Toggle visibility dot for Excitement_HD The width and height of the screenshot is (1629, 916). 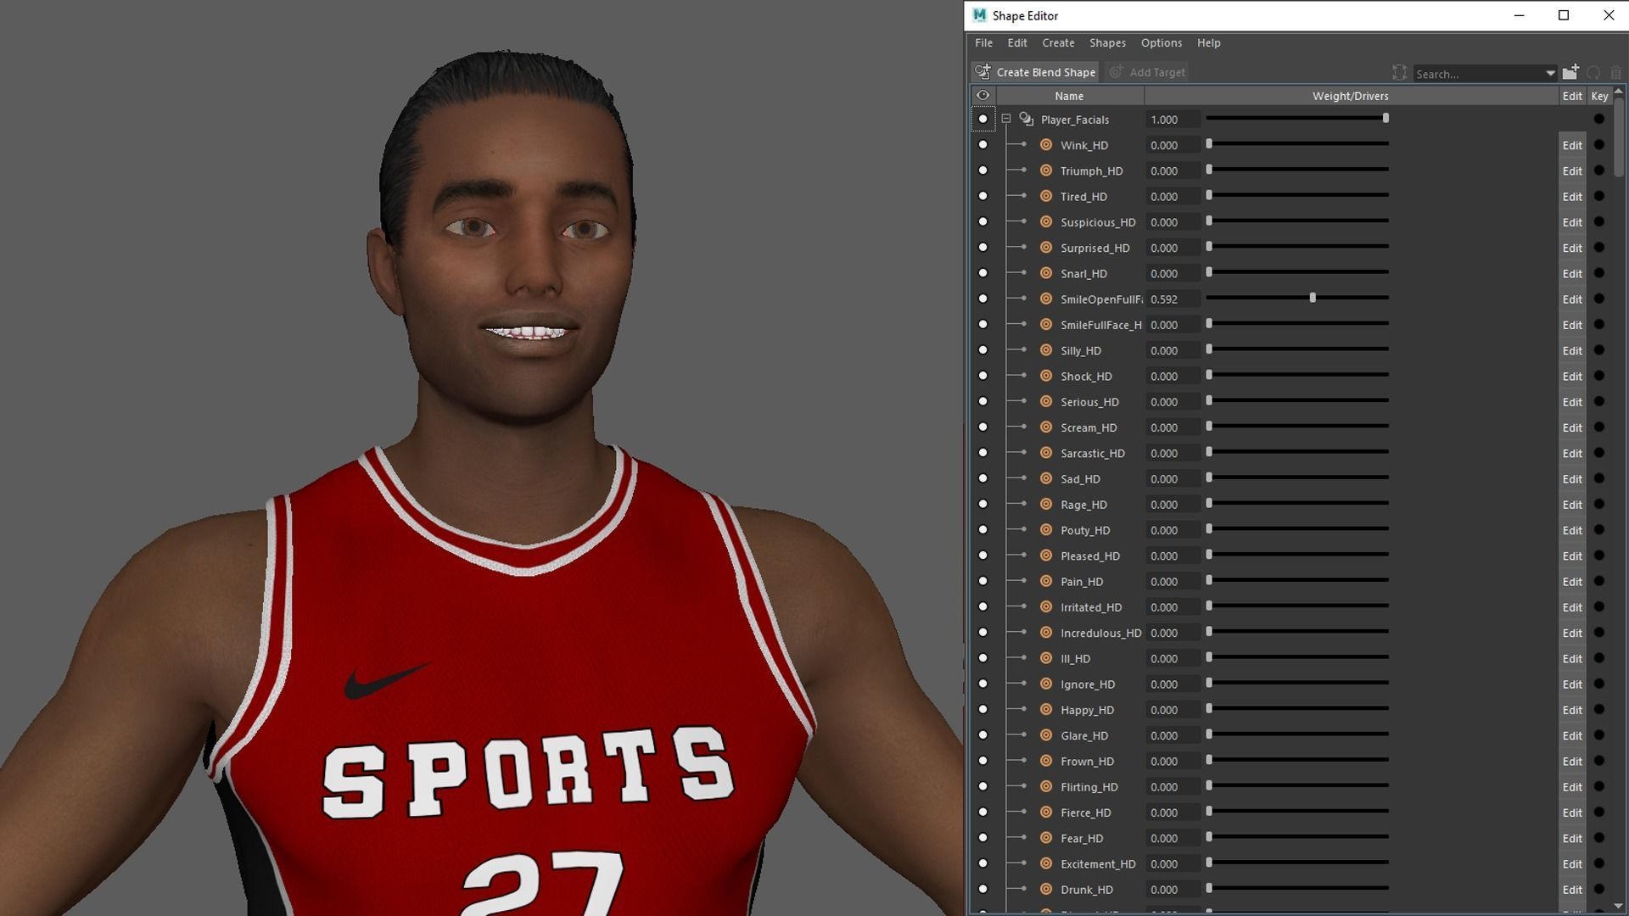click(x=982, y=863)
